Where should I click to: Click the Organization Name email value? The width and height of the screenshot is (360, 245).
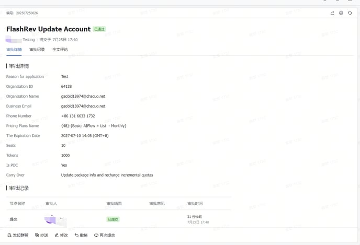point(83,96)
